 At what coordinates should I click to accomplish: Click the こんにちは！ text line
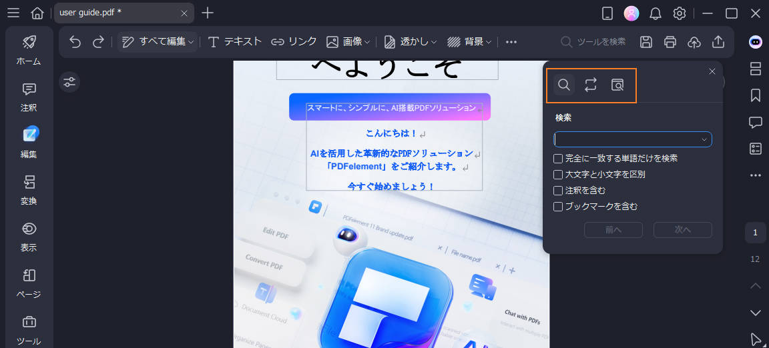pyautogui.click(x=391, y=133)
